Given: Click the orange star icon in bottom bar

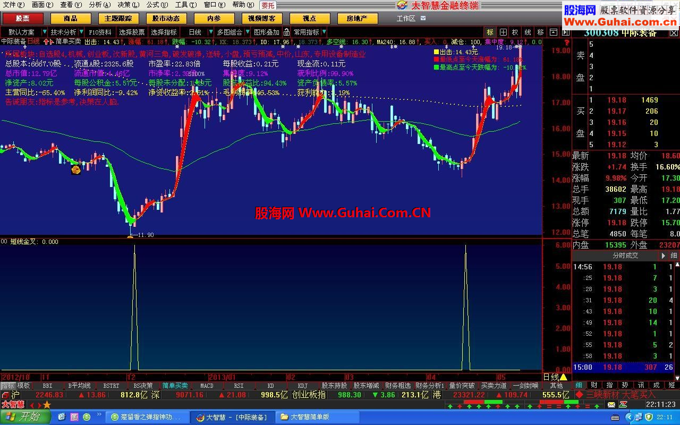Looking at the screenshot, I should click(x=47, y=405).
